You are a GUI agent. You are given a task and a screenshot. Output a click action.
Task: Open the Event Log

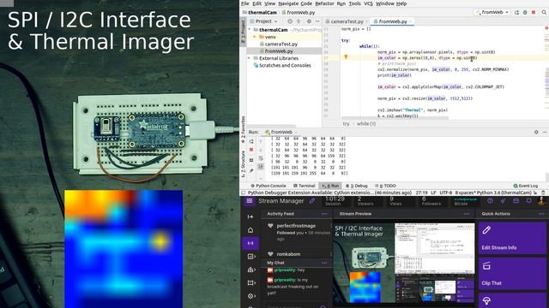(526, 186)
